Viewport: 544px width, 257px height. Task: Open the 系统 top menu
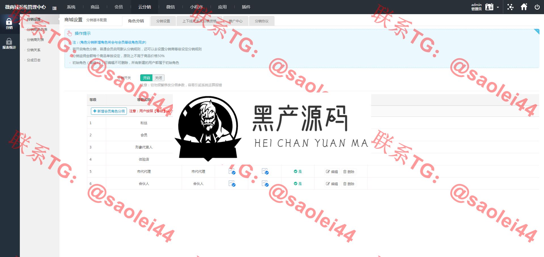[x=71, y=7]
